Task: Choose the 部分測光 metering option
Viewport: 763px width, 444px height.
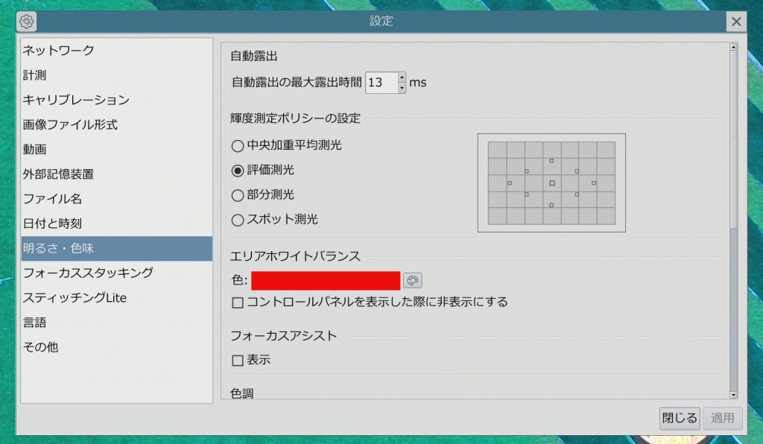Action: pos(238,195)
